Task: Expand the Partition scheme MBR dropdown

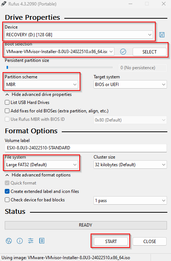Action: point(41,85)
